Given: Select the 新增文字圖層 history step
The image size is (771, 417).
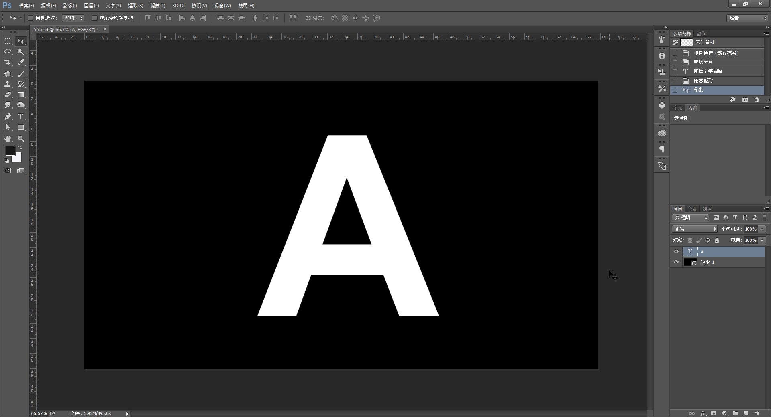Looking at the screenshot, I should click(x=708, y=71).
